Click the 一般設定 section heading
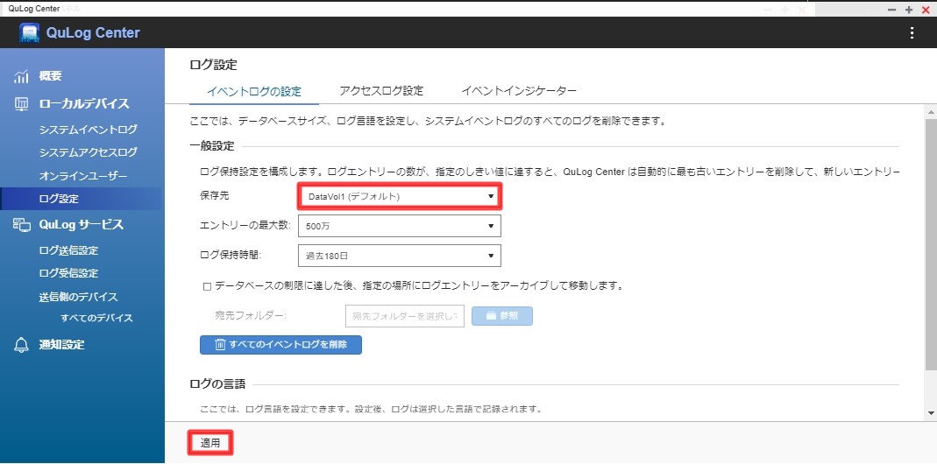This screenshot has width=937, height=464. pos(211,145)
